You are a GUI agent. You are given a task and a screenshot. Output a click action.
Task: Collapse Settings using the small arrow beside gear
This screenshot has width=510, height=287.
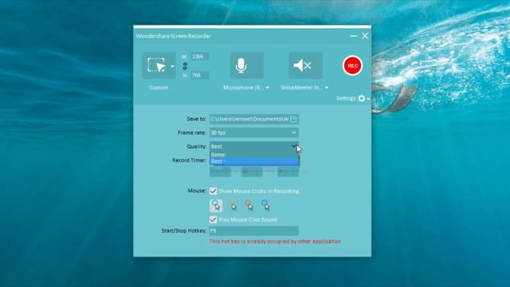coord(368,99)
